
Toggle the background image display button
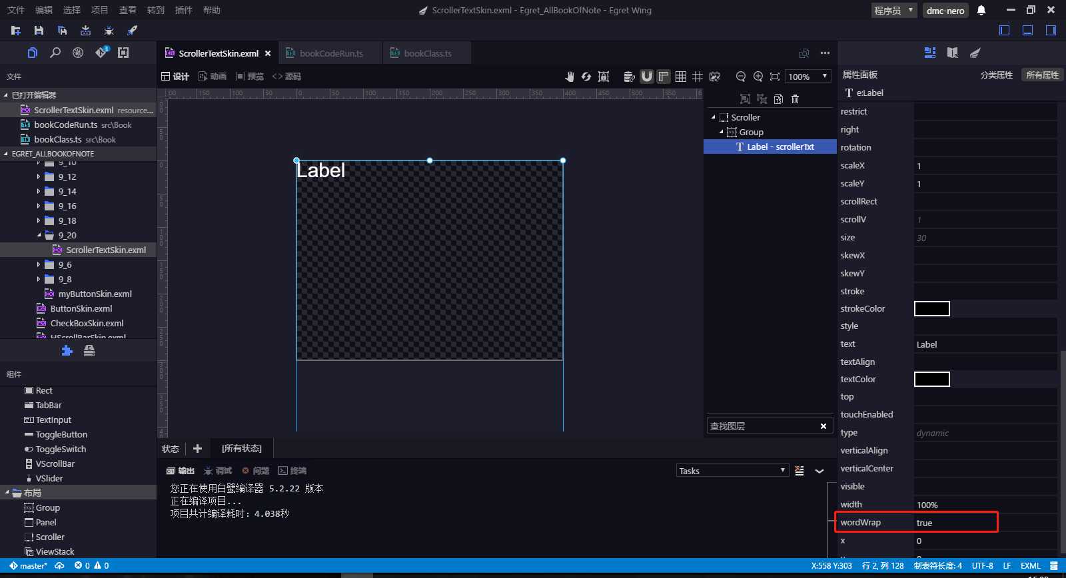tap(715, 77)
